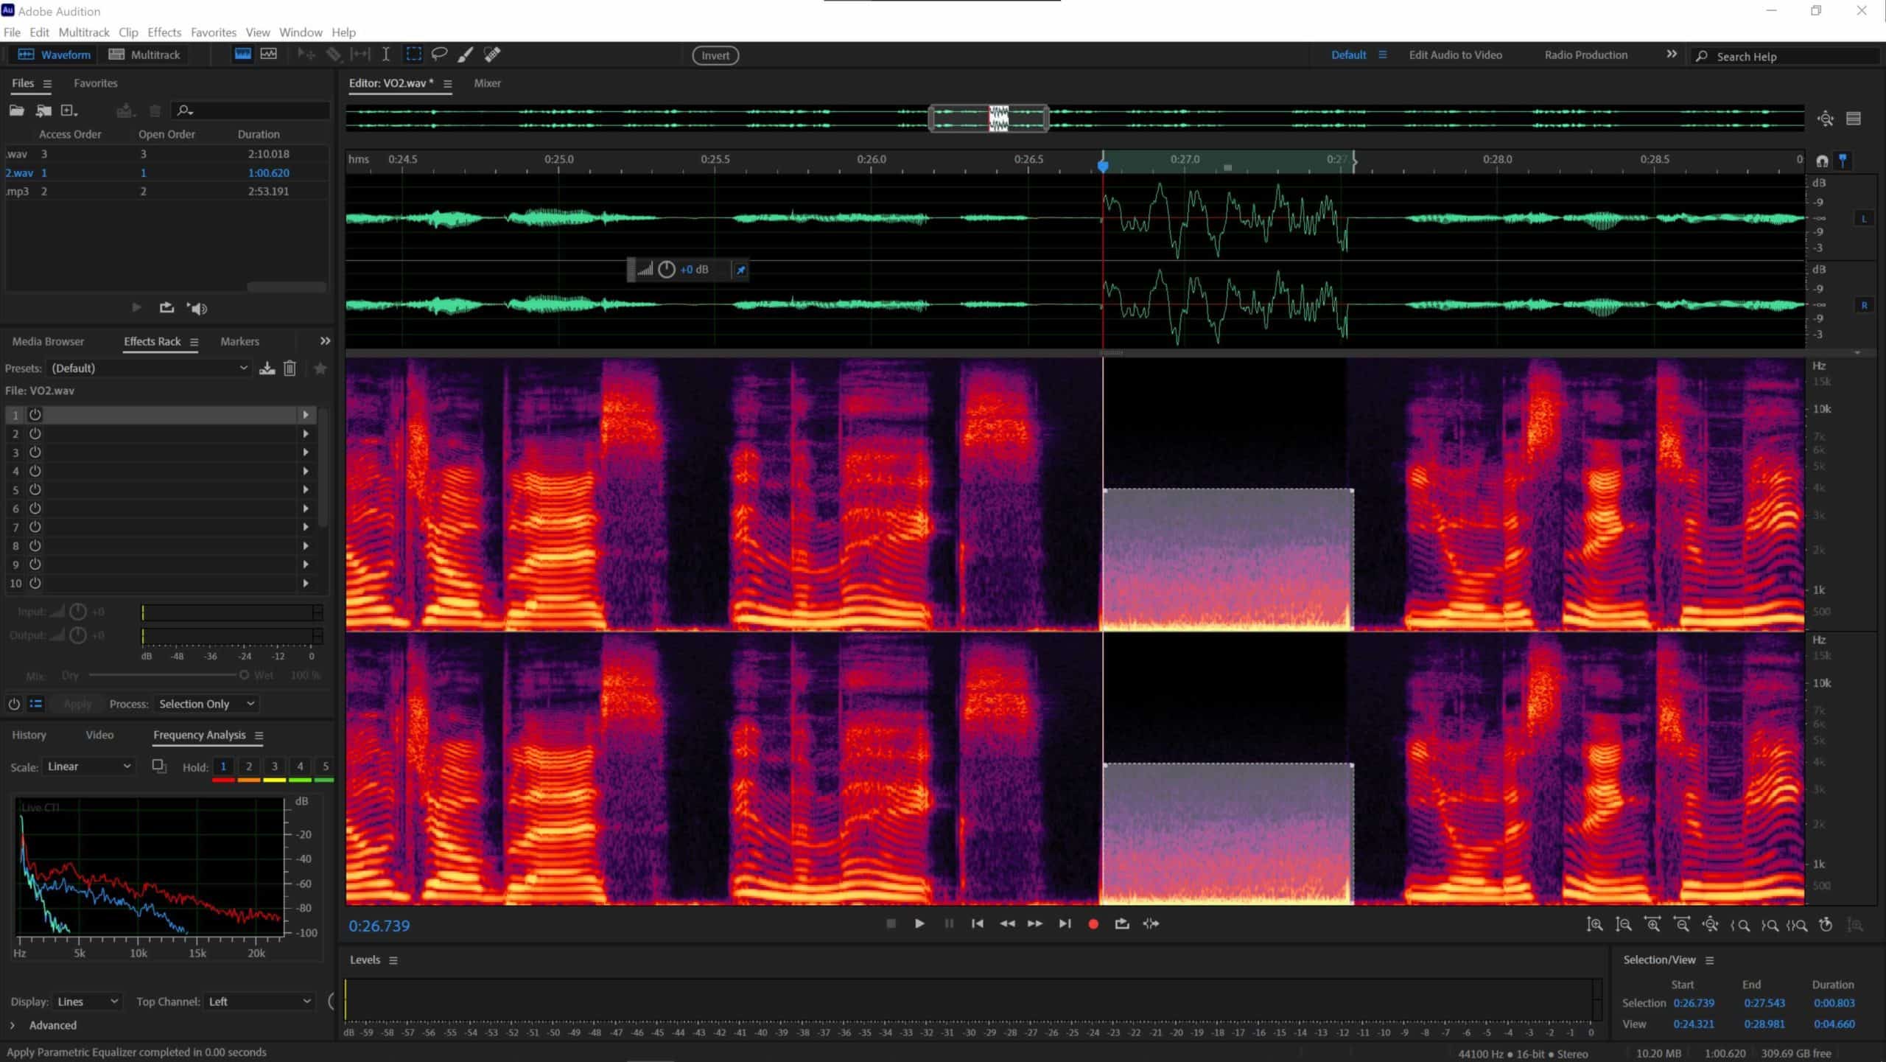Viewport: 1886px width, 1062px height.
Task: Expand the Process Selection Only dropdown
Action: coord(249,703)
